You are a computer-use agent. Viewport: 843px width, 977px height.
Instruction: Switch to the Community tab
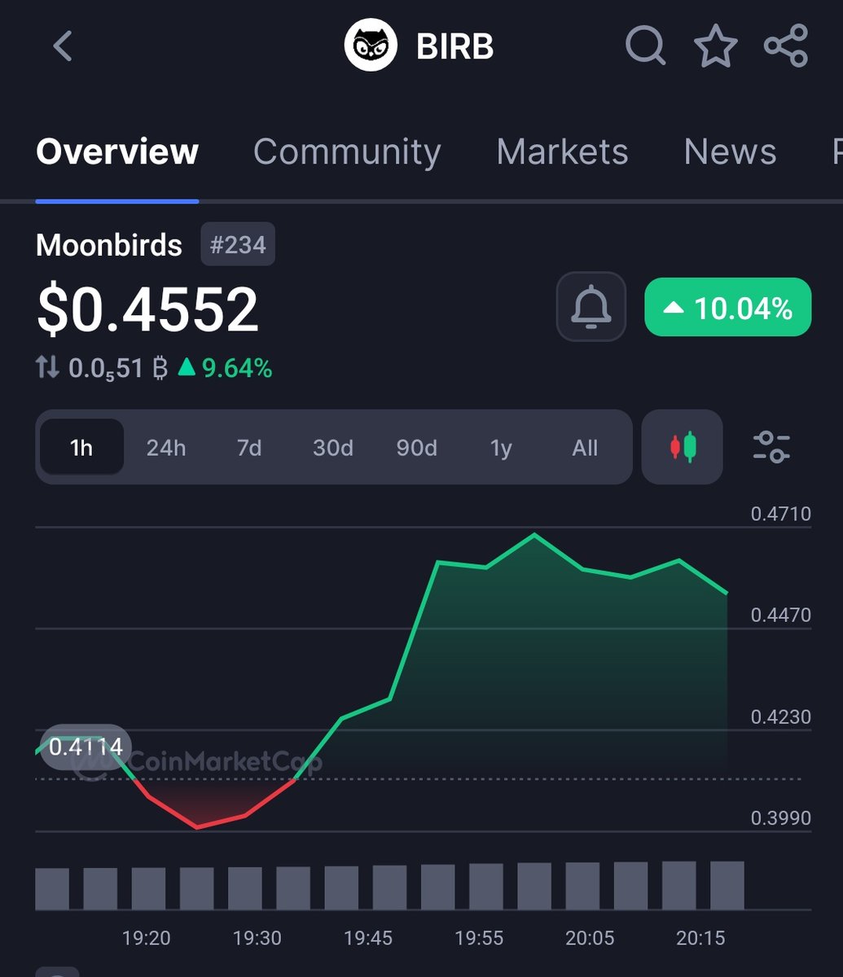pyautogui.click(x=347, y=151)
